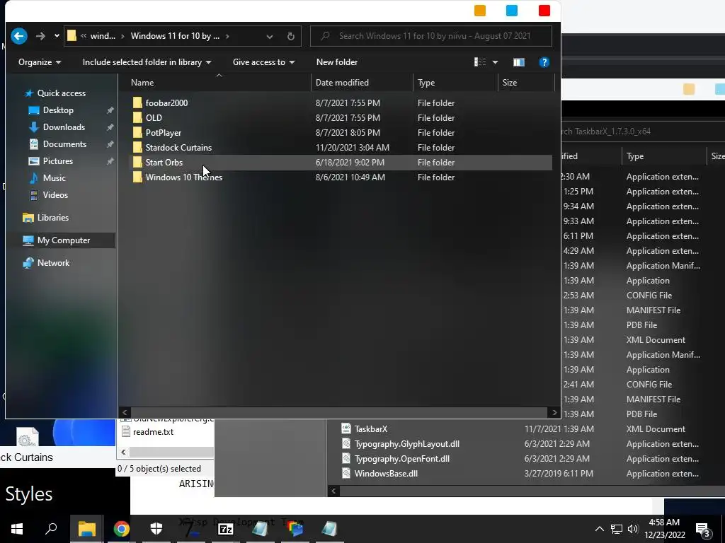This screenshot has height=543, width=725.
Task: Open Pictures in navigation pane
Action: coord(58,160)
